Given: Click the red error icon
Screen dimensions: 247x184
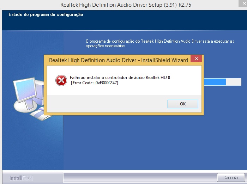Looking at the screenshot, I should [61, 80].
